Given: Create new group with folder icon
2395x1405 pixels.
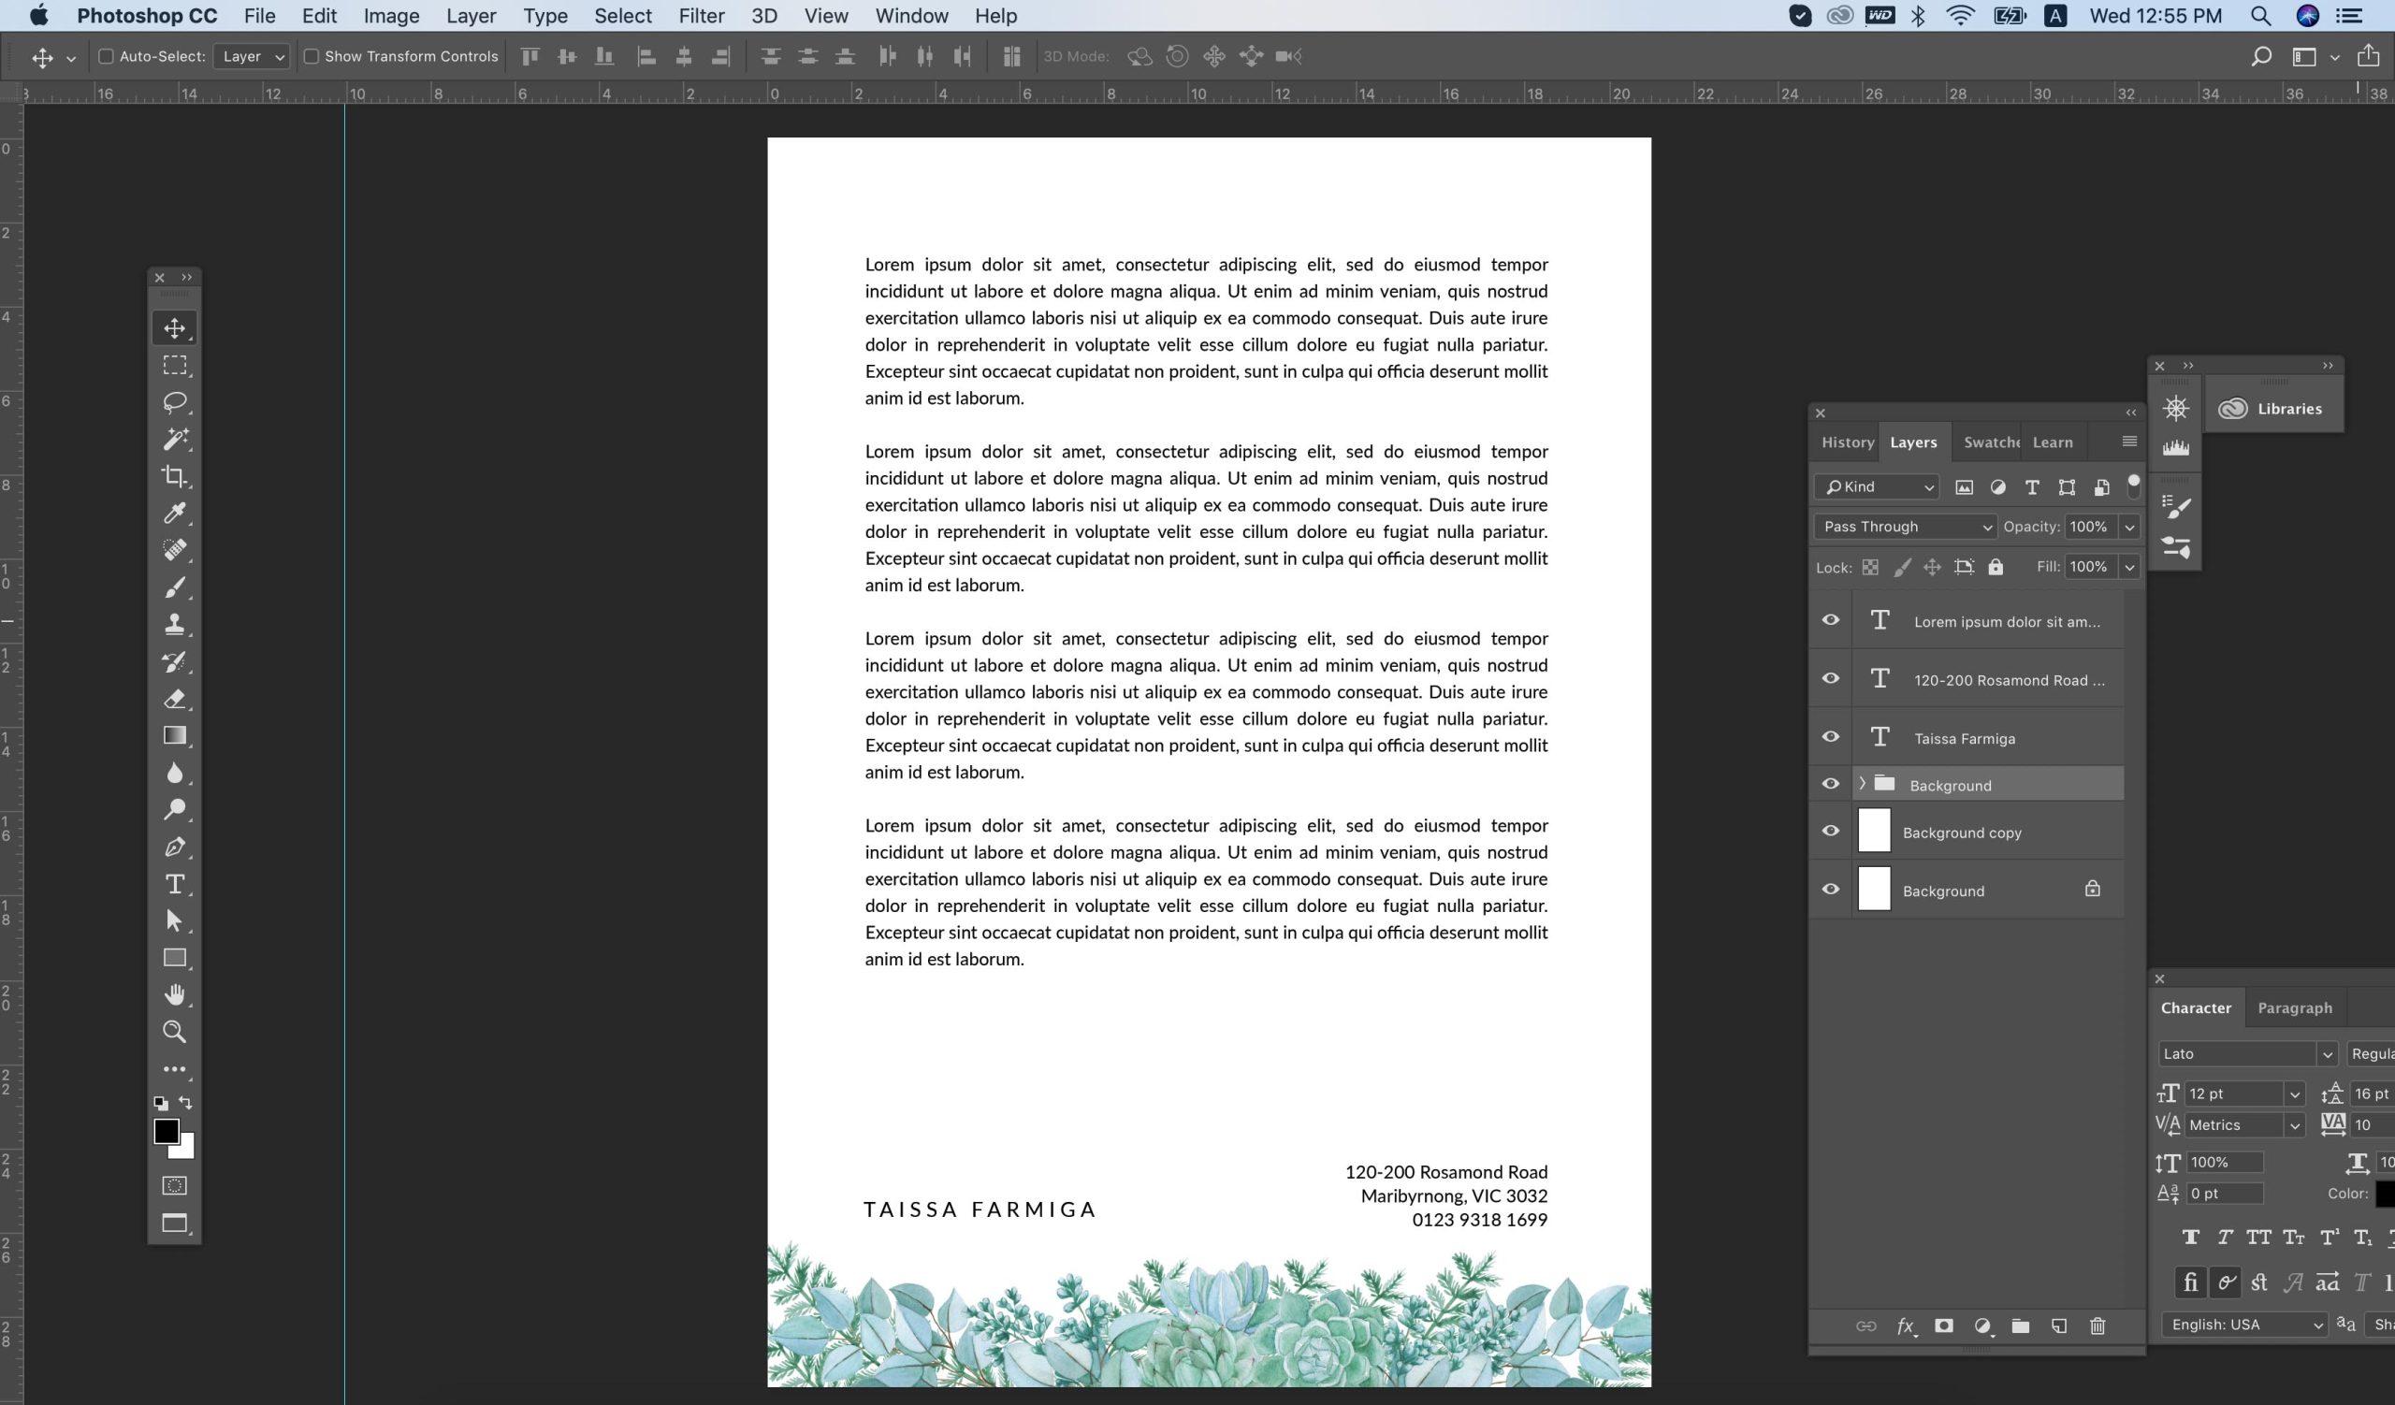Looking at the screenshot, I should click(x=2021, y=1326).
